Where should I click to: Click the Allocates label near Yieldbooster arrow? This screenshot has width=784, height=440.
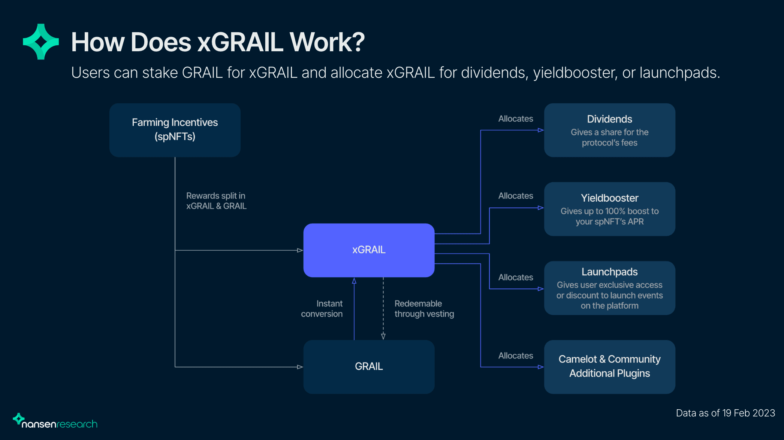515,196
